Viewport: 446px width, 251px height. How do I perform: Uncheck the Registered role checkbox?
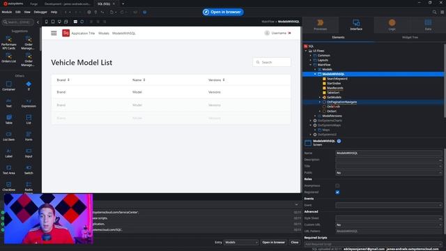tap(337, 192)
